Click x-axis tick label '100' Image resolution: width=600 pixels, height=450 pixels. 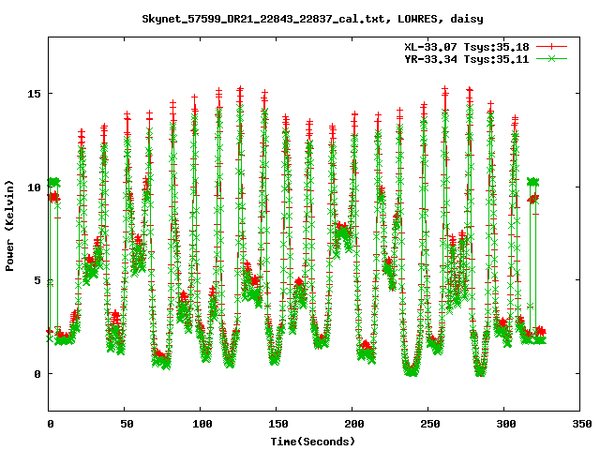[202, 424]
